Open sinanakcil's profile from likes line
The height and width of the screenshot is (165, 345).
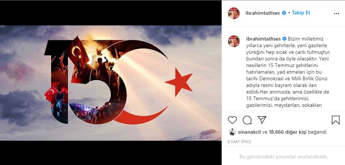pos(250,132)
